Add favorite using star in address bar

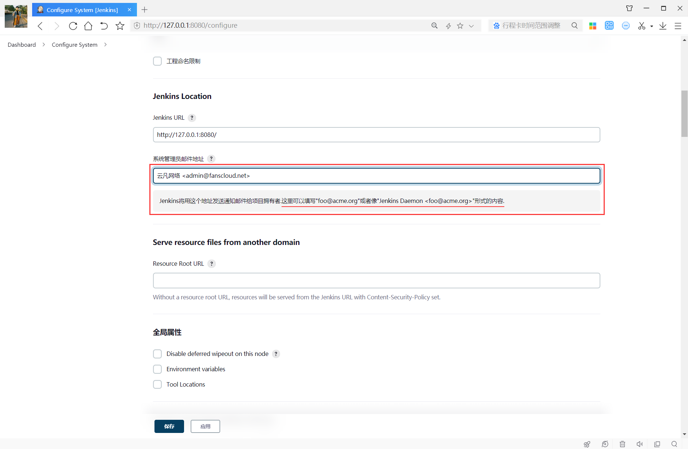[460, 26]
